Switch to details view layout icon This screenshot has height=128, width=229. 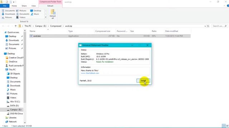(224, 126)
